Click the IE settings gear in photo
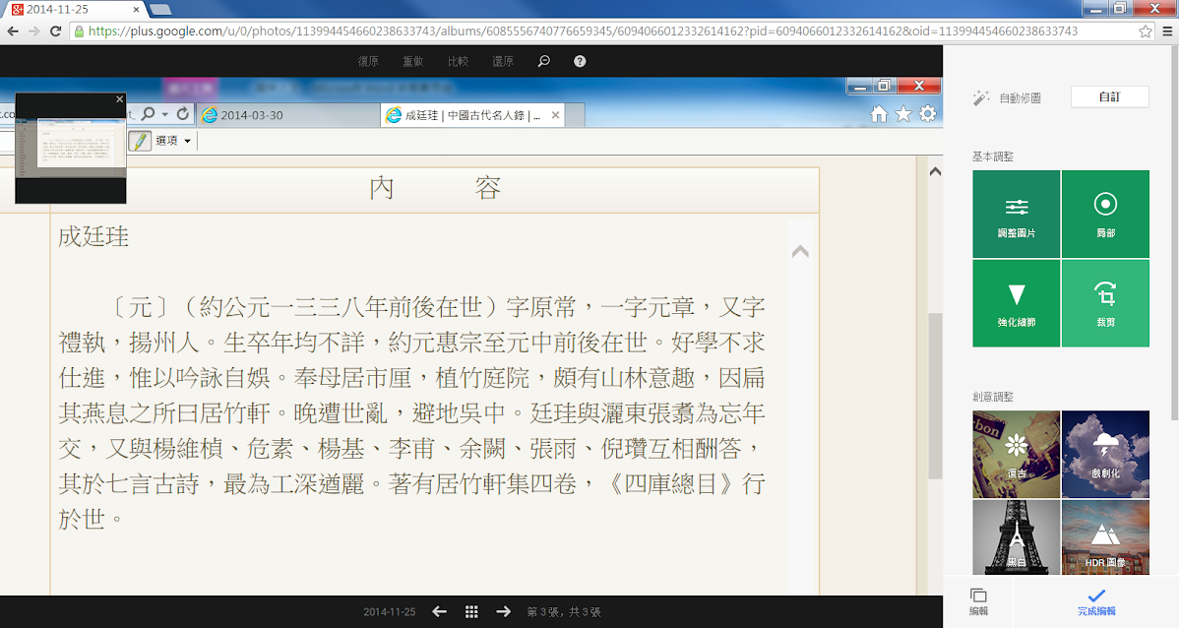The width and height of the screenshot is (1179, 628). (928, 113)
